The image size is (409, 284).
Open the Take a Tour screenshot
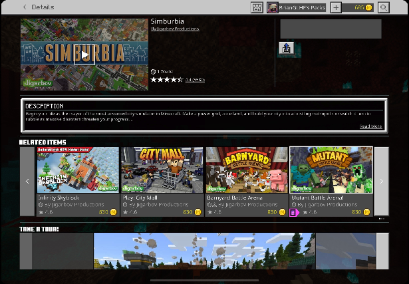point(204,250)
